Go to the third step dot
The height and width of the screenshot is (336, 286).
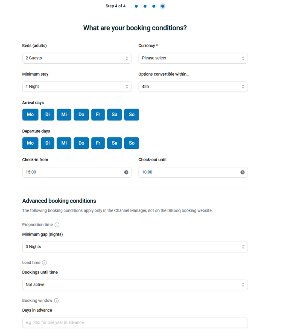pos(154,6)
